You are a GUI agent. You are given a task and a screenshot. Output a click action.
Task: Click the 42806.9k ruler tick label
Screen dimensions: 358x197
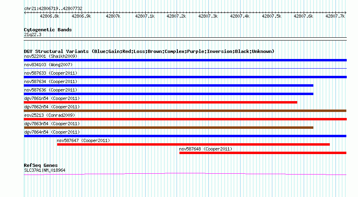[x=81, y=16]
